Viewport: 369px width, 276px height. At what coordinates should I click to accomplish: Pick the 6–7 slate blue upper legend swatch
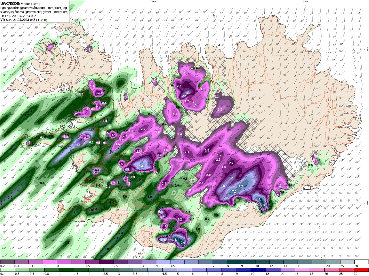(x=206, y=262)
